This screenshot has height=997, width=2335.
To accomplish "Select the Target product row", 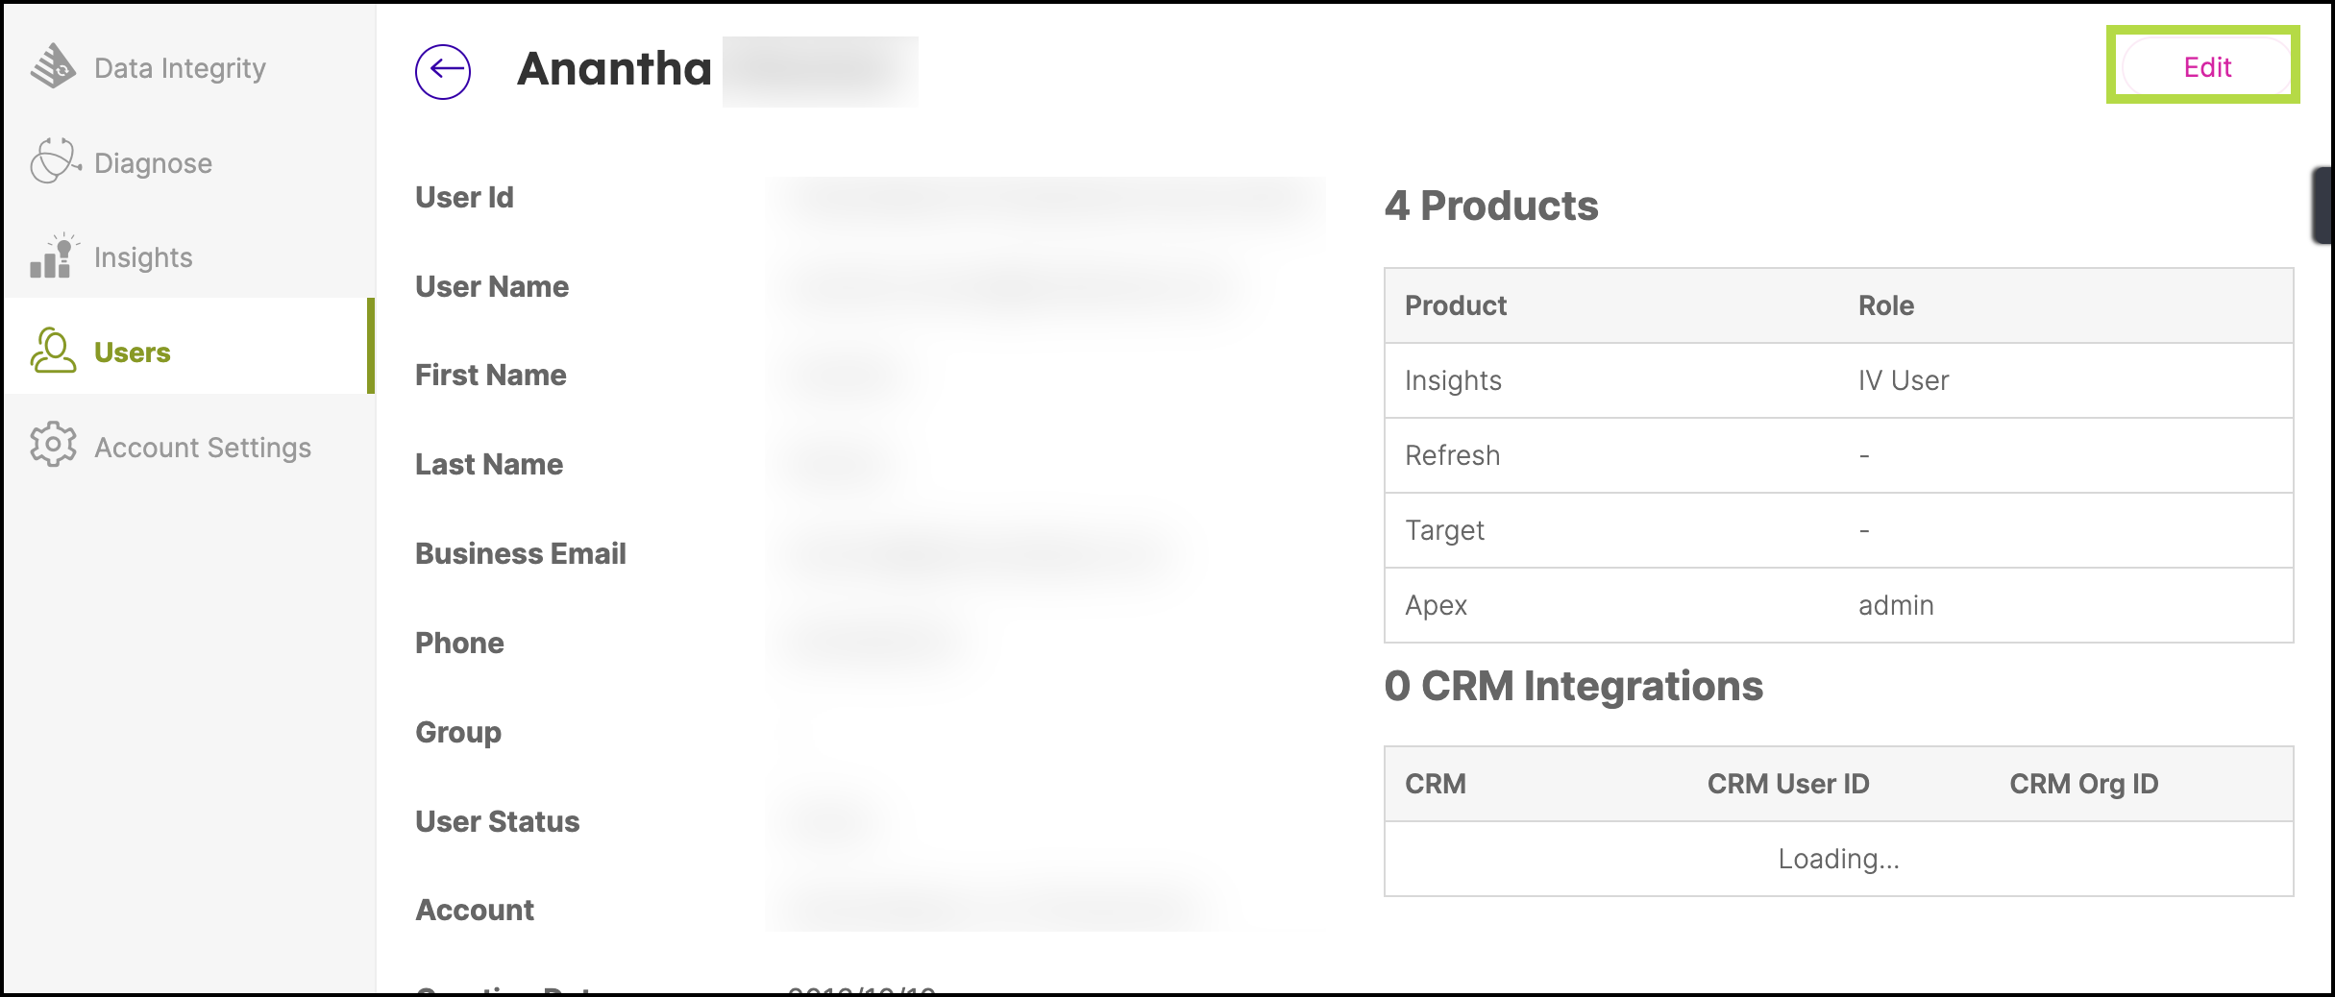I will click(1838, 530).
